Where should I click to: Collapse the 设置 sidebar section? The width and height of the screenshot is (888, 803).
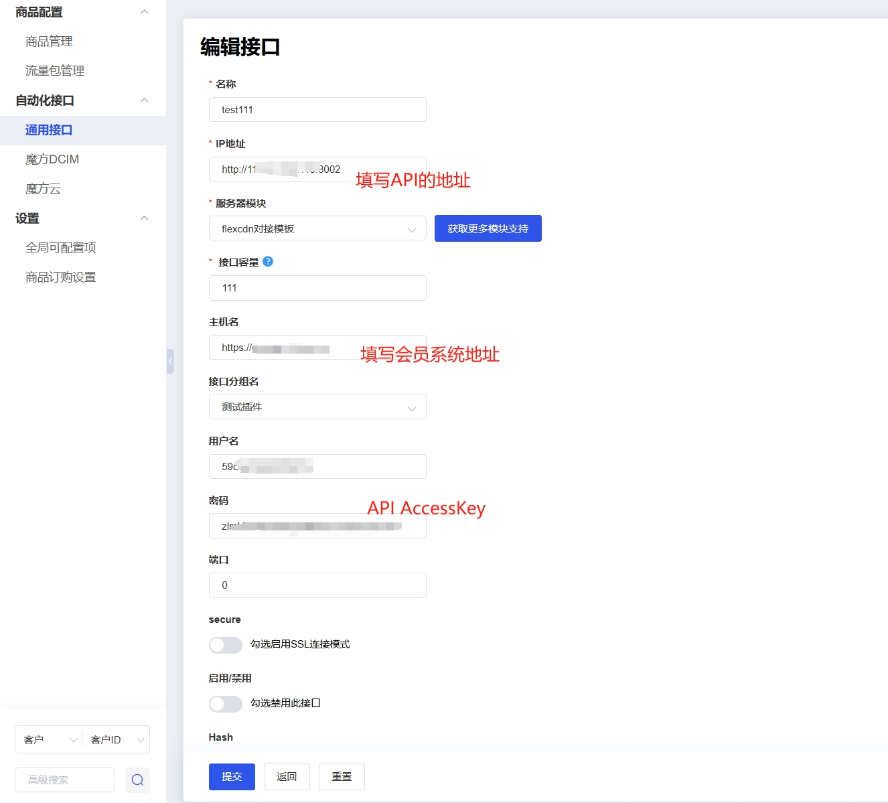144,218
